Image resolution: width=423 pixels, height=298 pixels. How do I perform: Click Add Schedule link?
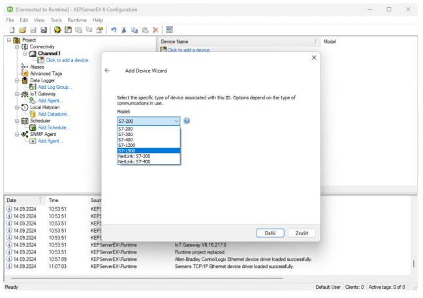click(x=54, y=127)
